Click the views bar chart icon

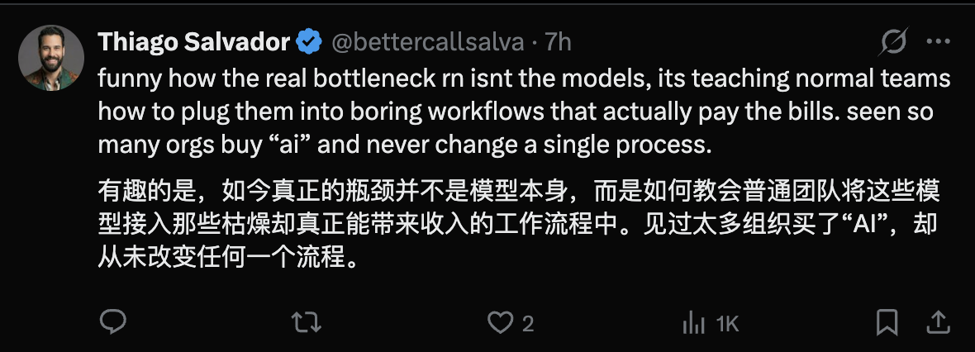point(692,323)
